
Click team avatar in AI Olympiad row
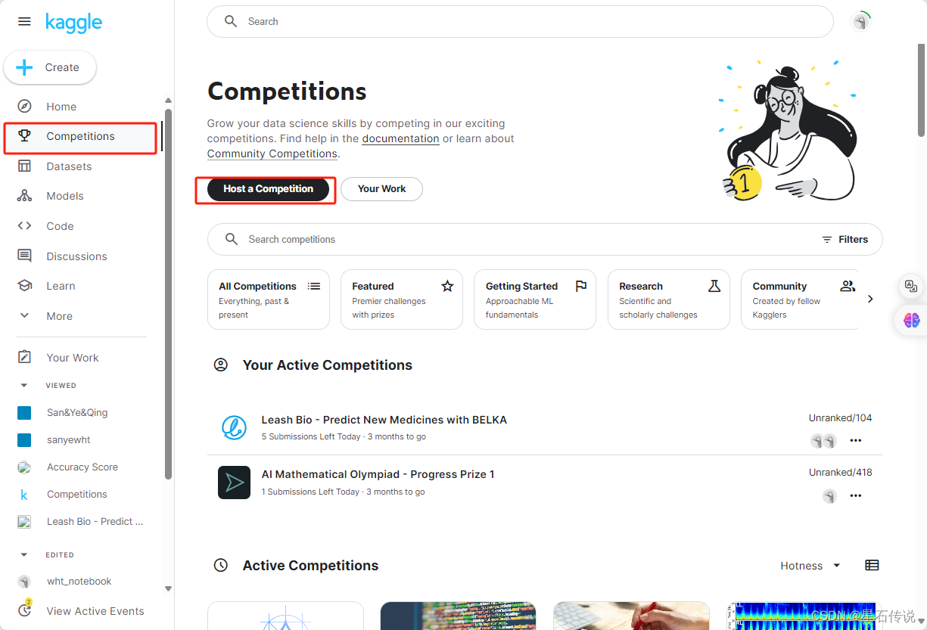[x=830, y=496]
